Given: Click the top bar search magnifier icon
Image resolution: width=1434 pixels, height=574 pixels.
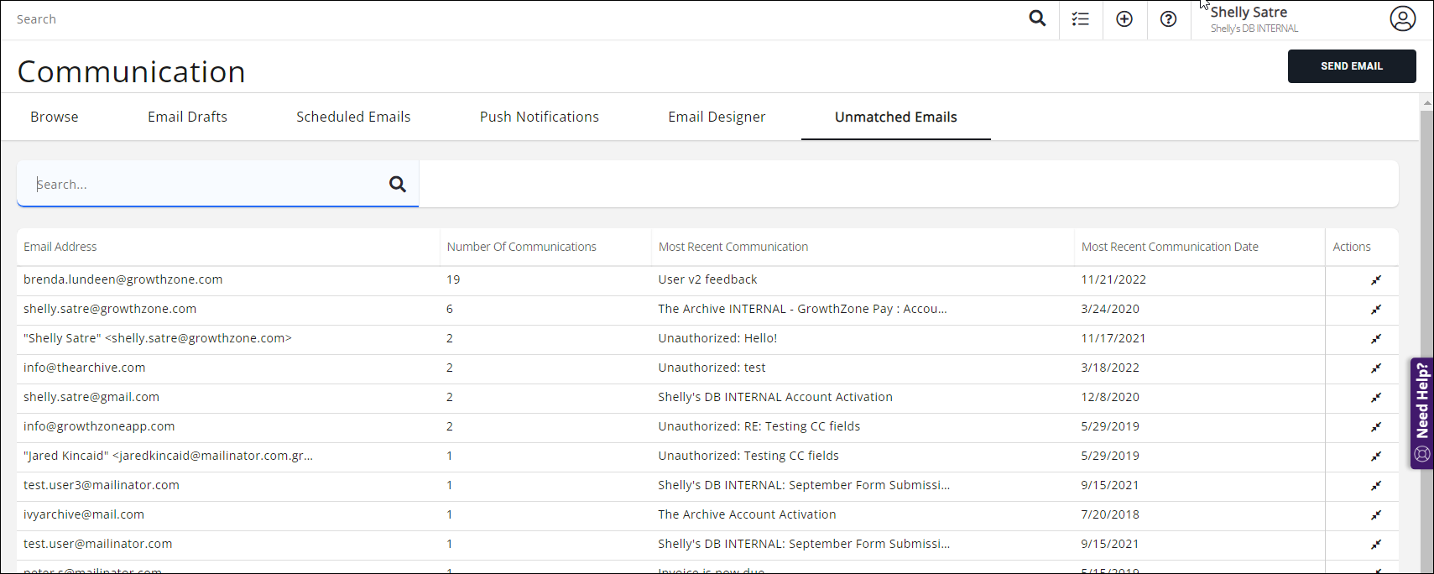Looking at the screenshot, I should [x=1037, y=18].
